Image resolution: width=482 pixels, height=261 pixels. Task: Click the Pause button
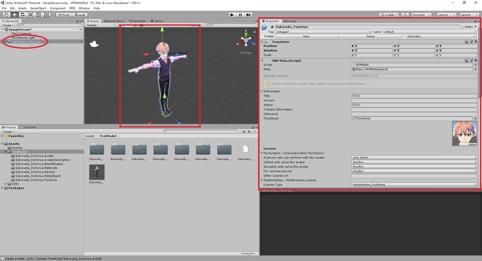[240, 15]
